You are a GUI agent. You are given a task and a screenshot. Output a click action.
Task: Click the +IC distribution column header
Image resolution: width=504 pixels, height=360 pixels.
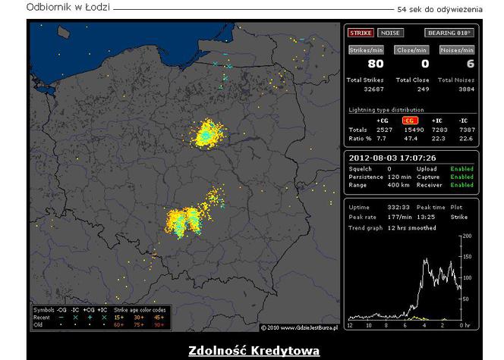click(436, 121)
